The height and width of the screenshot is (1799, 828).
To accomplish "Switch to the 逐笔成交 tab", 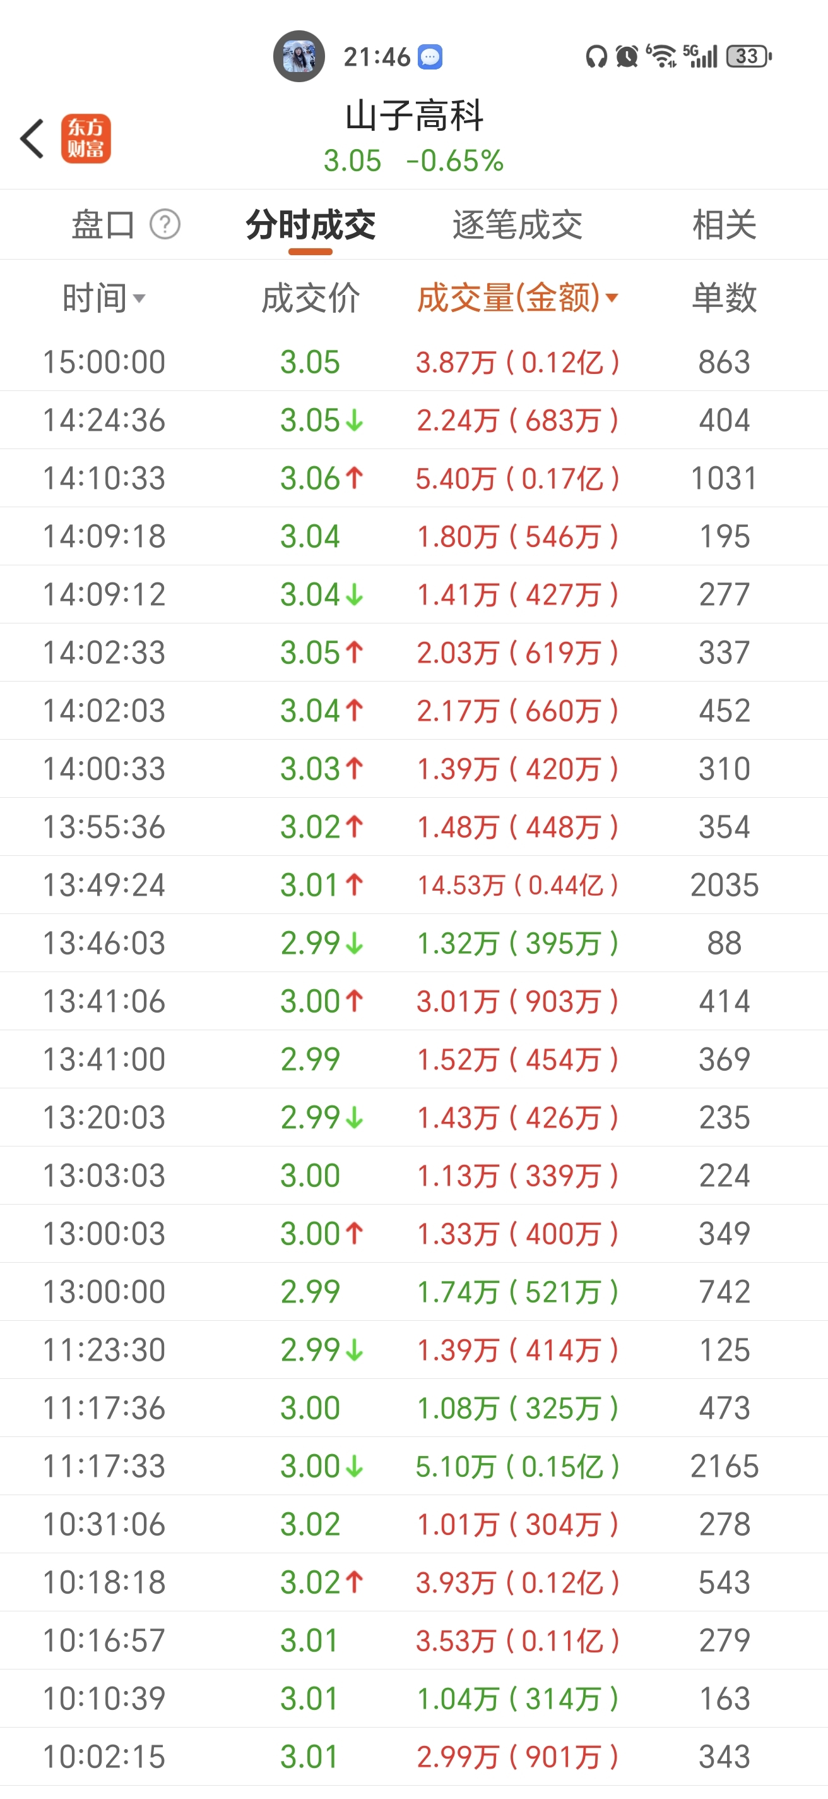I will (517, 225).
